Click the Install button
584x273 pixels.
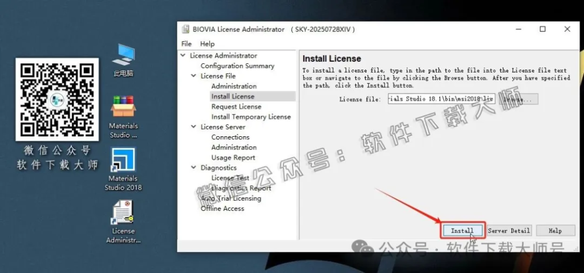(x=462, y=231)
